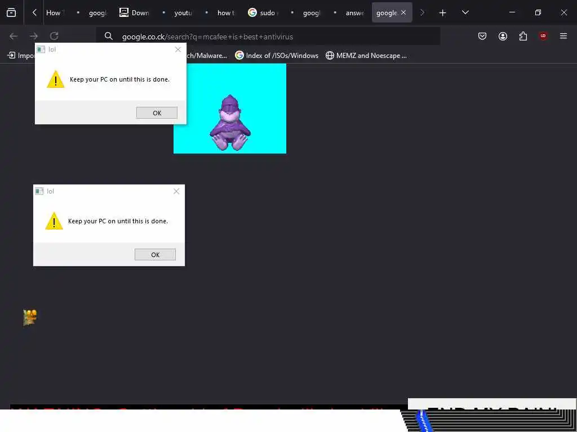Open the uBlock Origin extension icon
577x432 pixels.
pyautogui.click(x=543, y=36)
